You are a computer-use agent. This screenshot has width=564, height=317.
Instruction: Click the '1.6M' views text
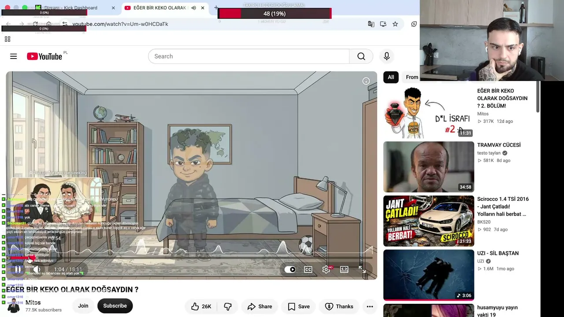(488, 269)
